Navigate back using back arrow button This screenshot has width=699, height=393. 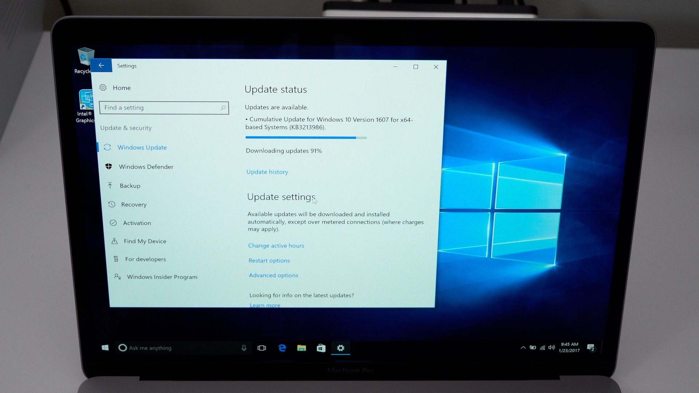coord(101,66)
